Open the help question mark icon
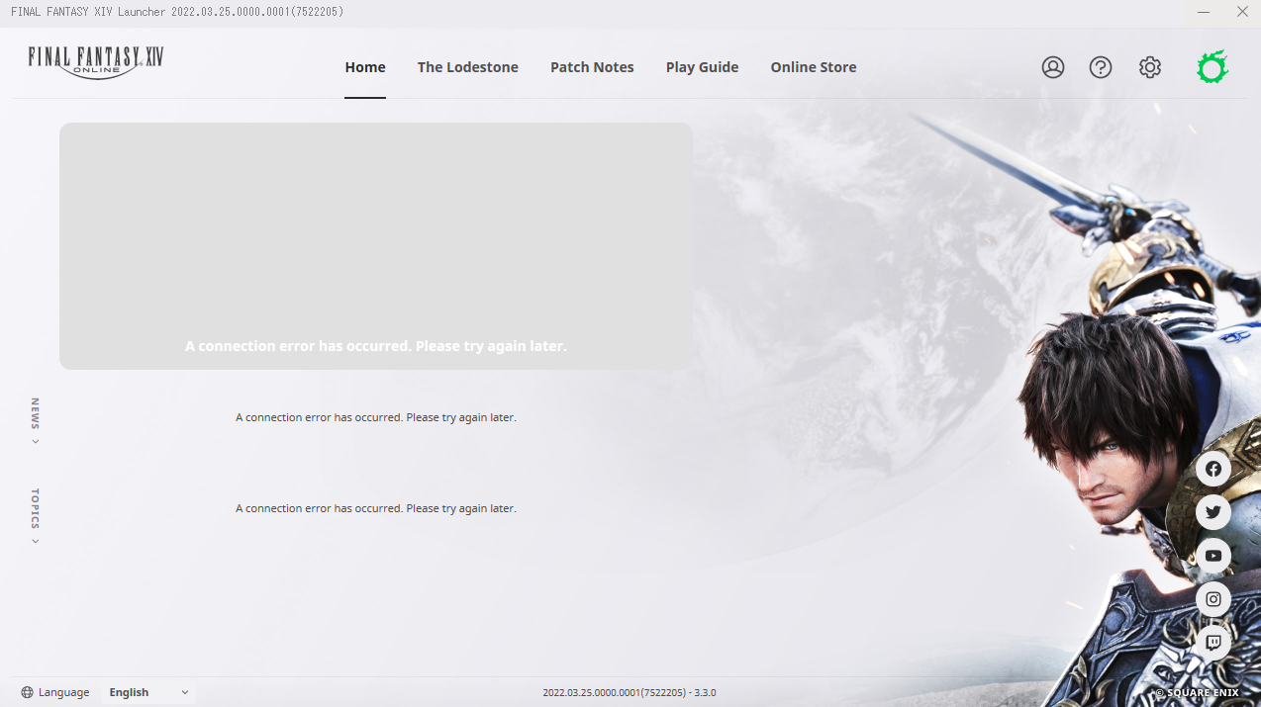Viewport: 1261px width, 707px height. pyautogui.click(x=1101, y=67)
